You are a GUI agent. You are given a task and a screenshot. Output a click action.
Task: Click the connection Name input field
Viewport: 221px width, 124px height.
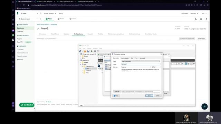coord(141,64)
